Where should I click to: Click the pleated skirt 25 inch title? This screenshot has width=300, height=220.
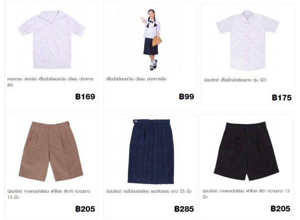coord(149,191)
